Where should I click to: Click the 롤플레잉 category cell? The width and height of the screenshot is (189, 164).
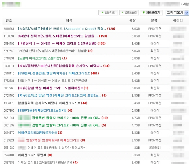click(155, 148)
